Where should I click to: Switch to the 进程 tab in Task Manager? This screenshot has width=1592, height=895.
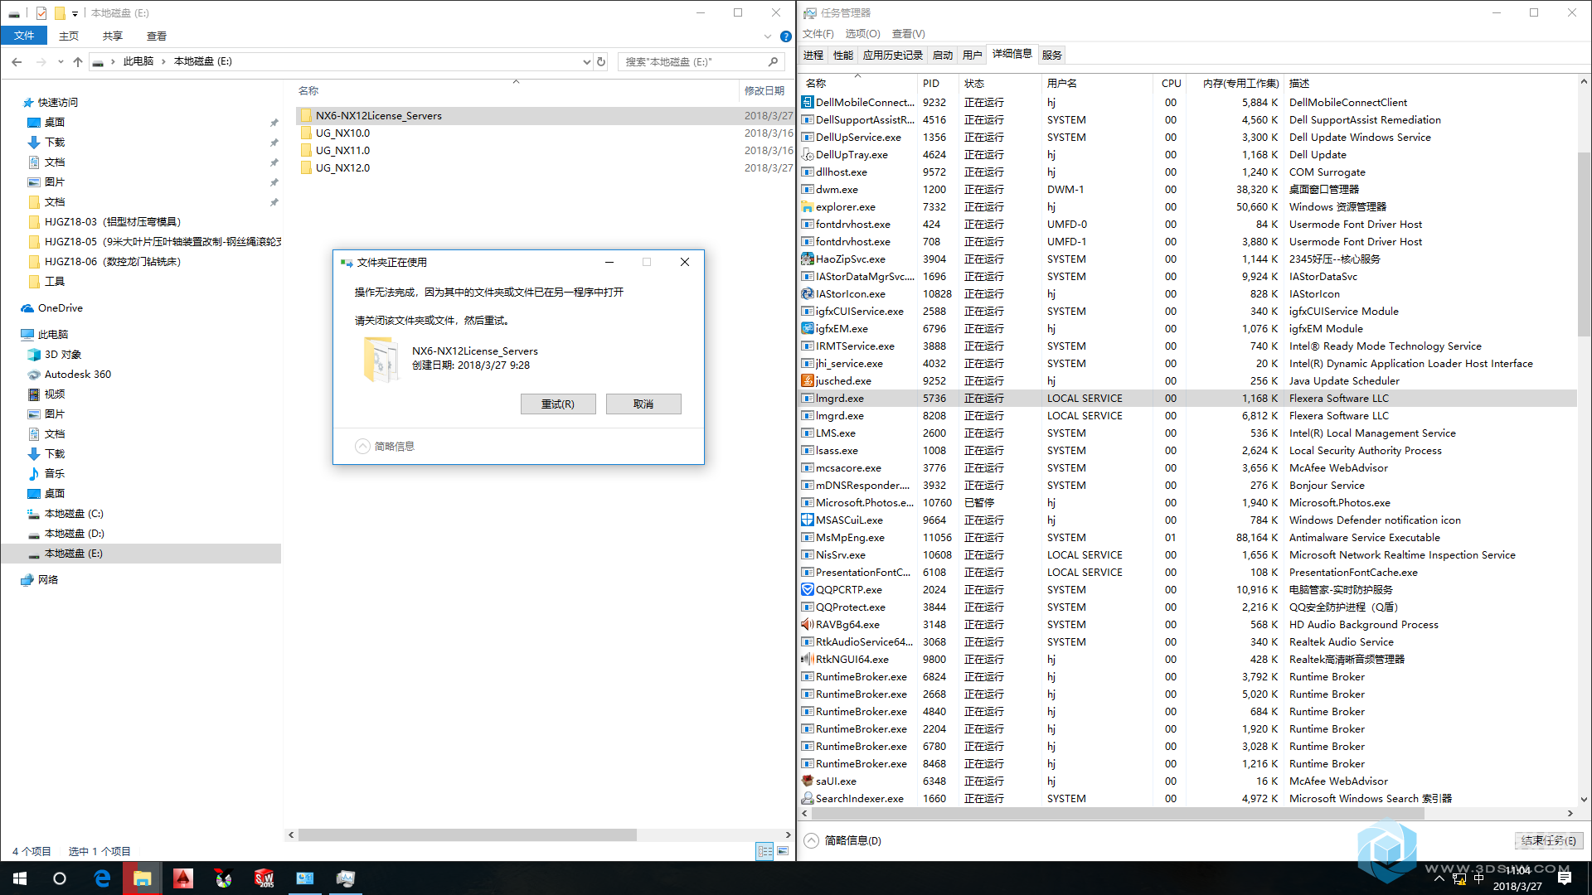coord(813,55)
